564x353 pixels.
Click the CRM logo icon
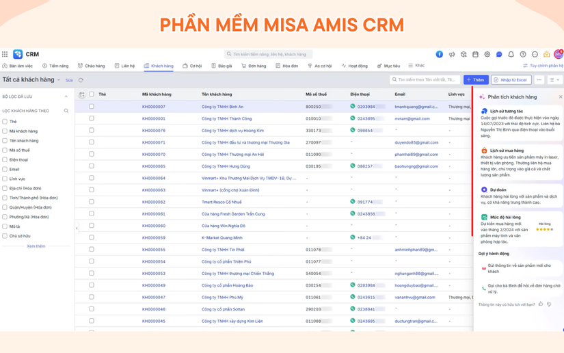coord(18,54)
